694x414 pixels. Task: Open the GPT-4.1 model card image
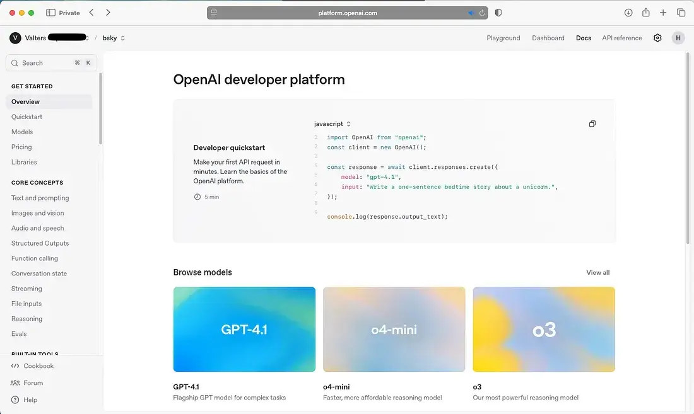pos(244,329)
